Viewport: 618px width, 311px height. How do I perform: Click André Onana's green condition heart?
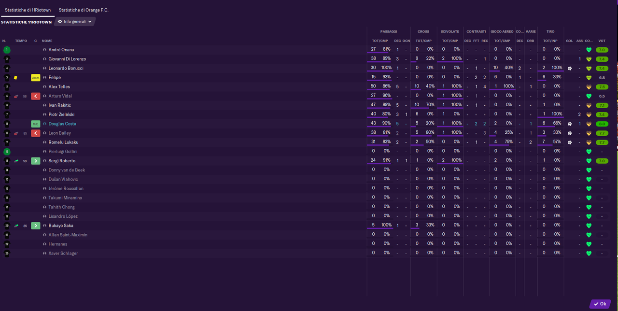point(589,50)
